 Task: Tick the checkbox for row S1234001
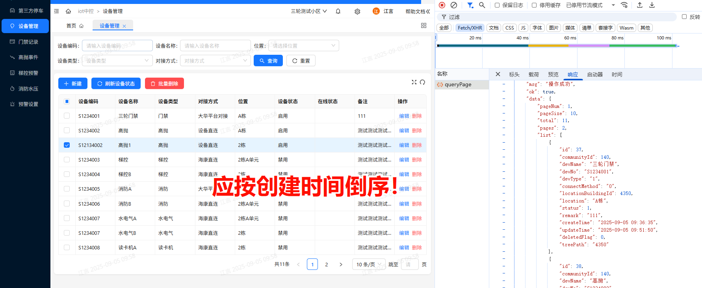point(67,116)
